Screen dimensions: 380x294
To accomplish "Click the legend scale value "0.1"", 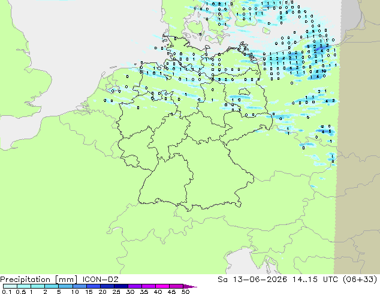I will (7, 292).
